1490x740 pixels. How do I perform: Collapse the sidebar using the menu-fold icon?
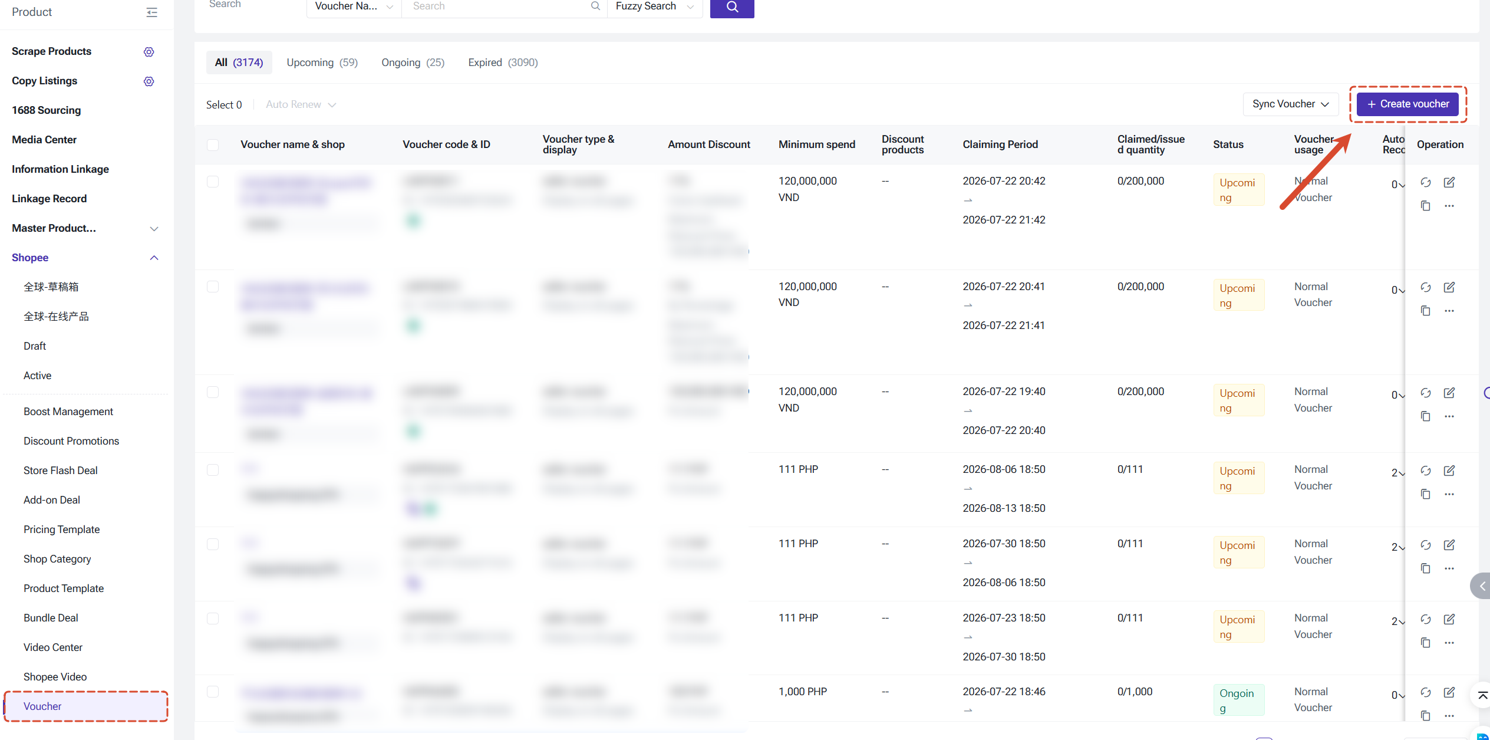coord(151,12)
